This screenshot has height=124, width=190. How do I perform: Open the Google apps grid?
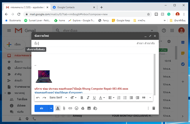[172, 30]
